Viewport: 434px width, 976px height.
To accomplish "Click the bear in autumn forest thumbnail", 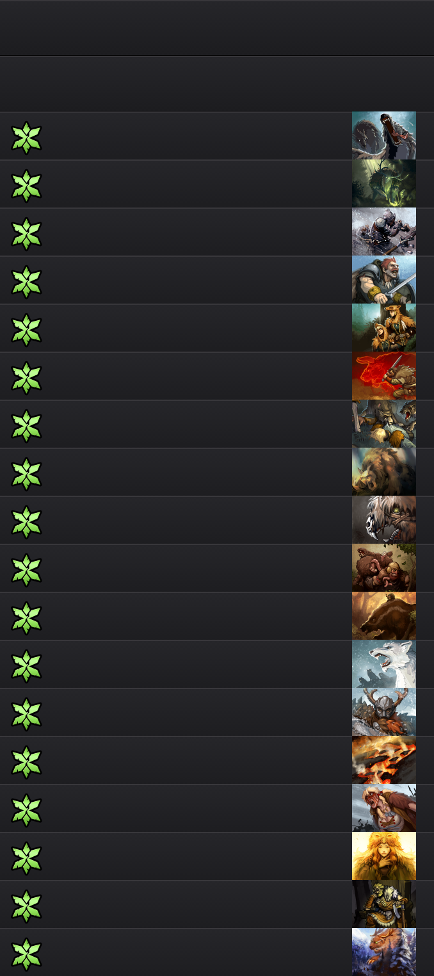I will 384,616.
